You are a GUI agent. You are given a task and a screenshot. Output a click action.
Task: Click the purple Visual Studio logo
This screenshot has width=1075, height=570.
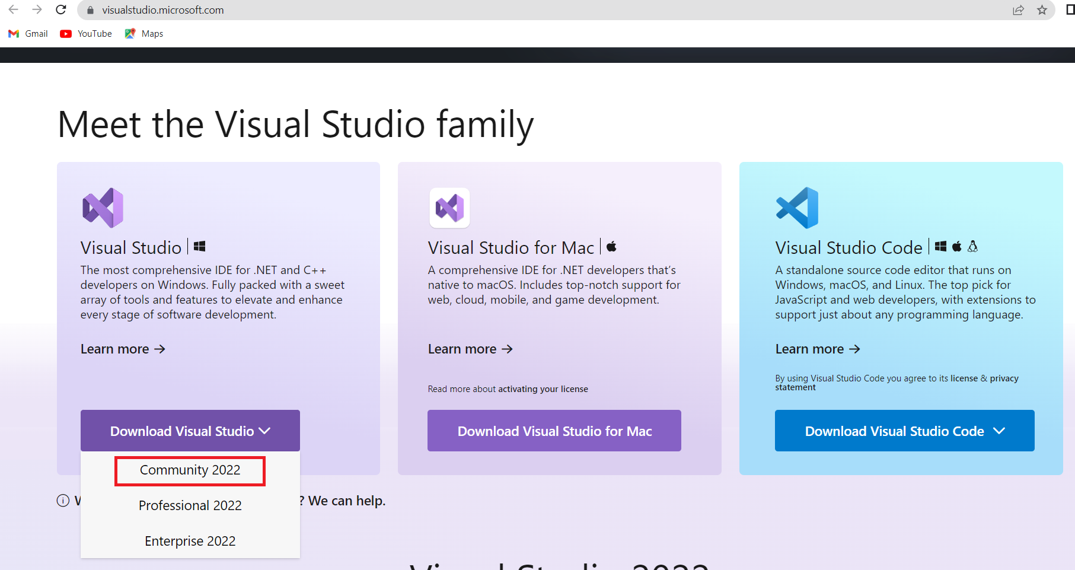103,208
